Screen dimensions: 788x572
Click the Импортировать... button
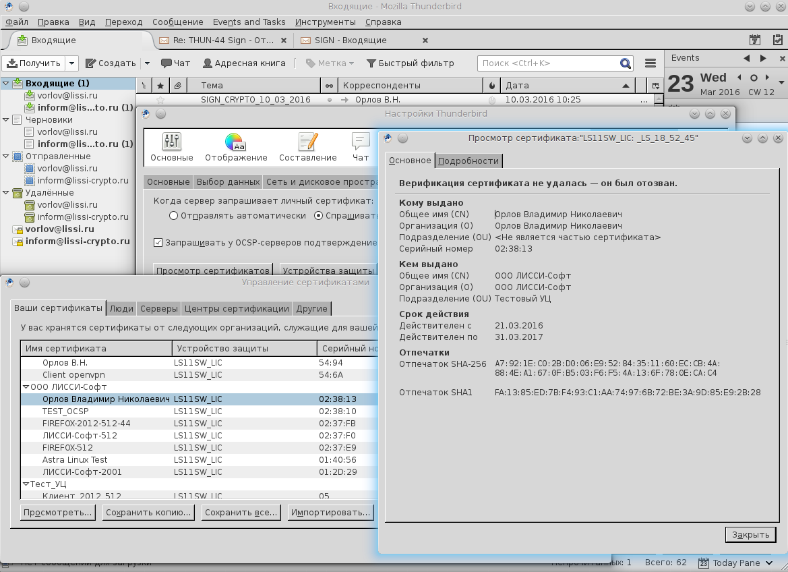(331, 513)
